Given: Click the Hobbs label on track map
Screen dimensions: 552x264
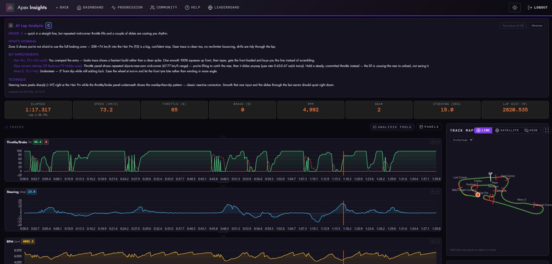Looking at the screenshot, I should point(478,181).
